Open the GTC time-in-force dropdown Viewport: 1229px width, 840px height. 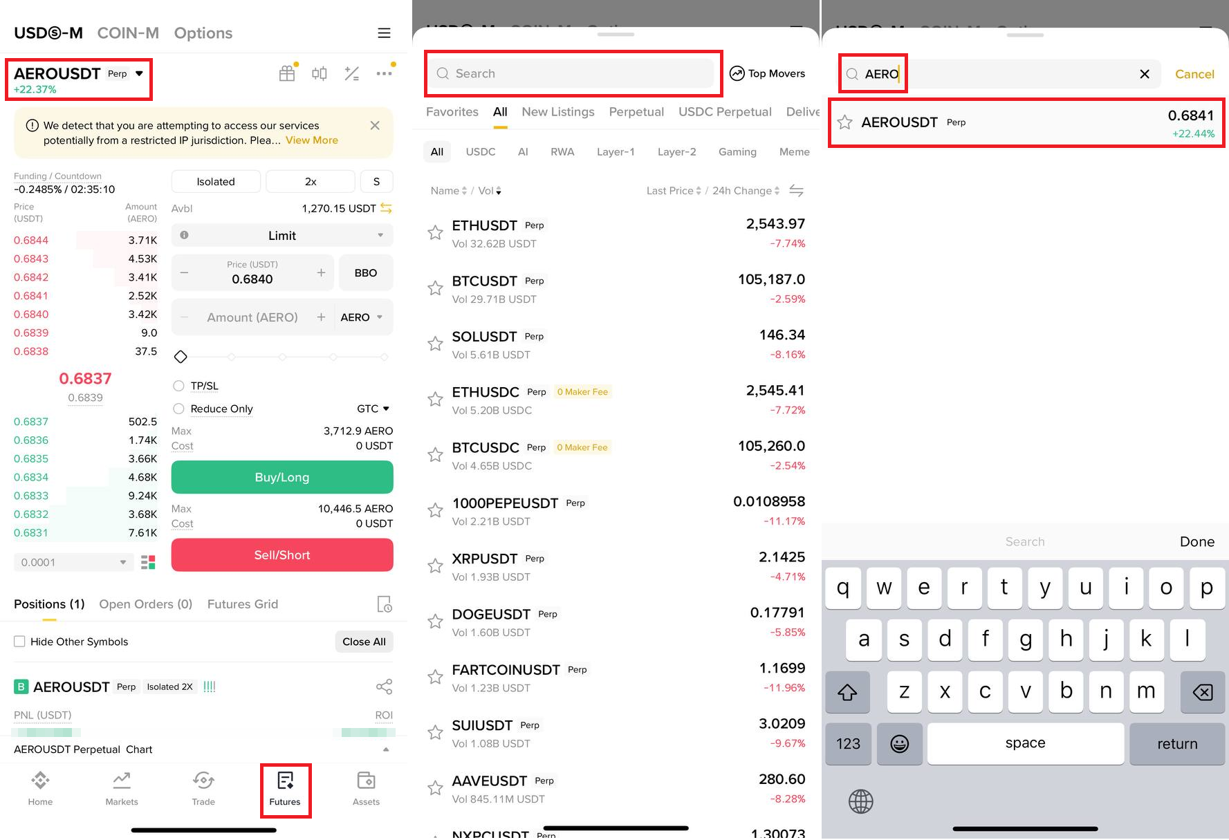coord(373,409)
